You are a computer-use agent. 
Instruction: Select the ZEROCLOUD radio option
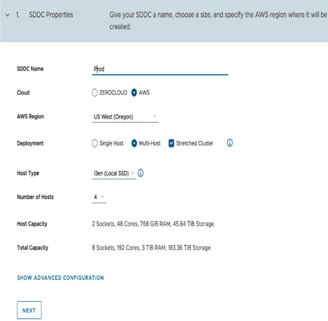(95, 92)
